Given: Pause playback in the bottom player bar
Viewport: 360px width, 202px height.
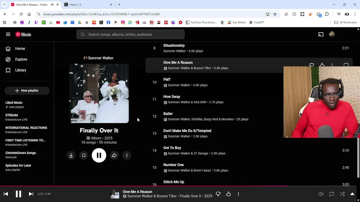Looking at the screenshot, I should tap(18, 194).
